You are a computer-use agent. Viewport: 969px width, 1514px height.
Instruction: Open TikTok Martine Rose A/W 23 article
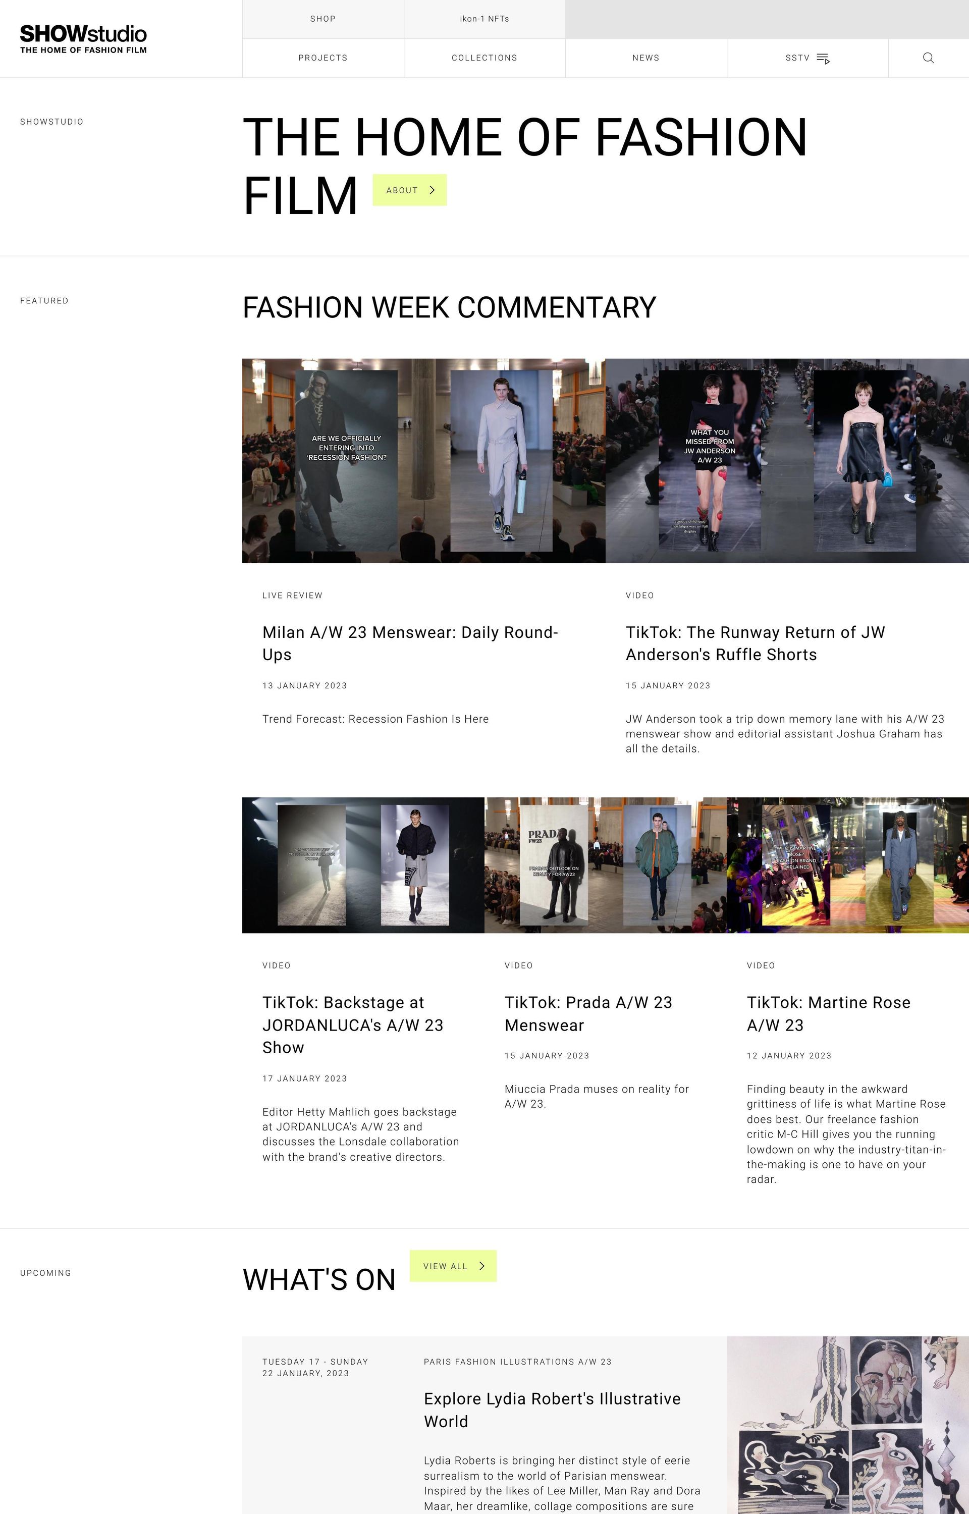(829, 1013)
